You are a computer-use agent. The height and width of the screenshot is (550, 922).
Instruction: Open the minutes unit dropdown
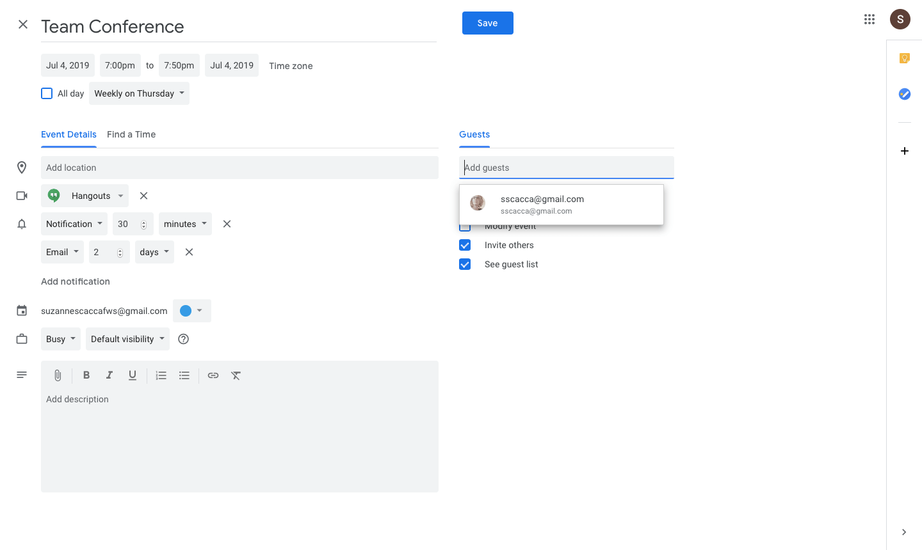[185, 224]
